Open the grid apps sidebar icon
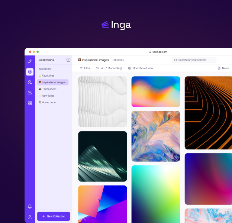 pyautogui.click(x=30, y=103)
